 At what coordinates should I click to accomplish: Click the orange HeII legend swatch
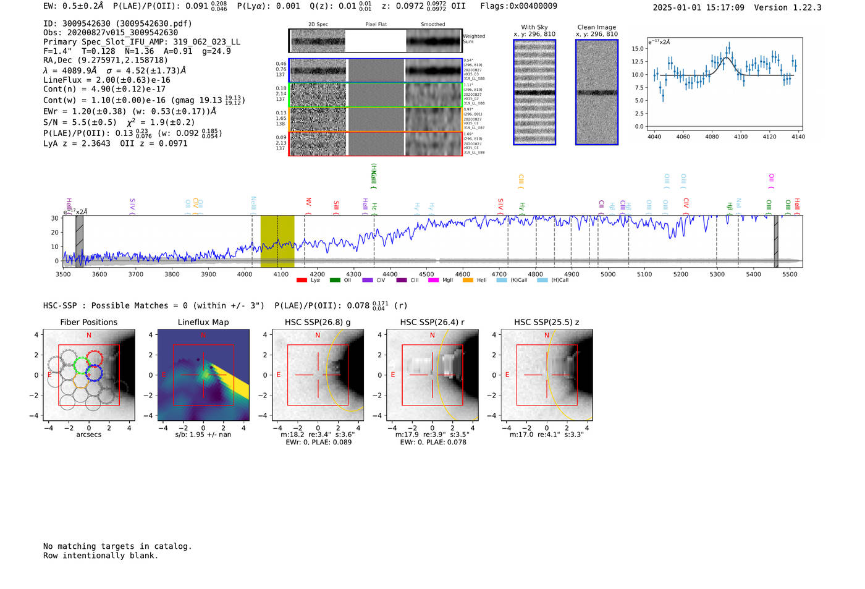tap(468, 281)
